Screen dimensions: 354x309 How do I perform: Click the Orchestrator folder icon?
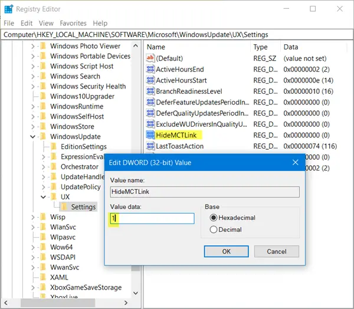(54, 166)
